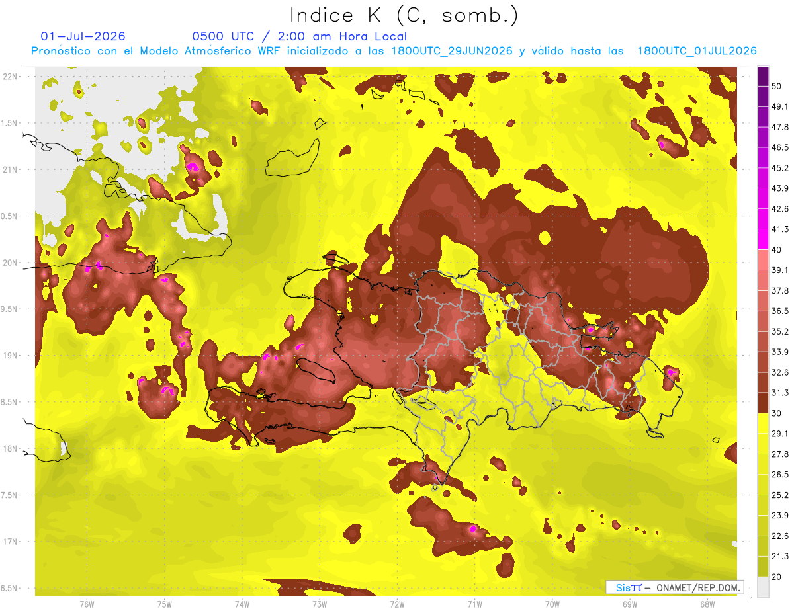Click the '70W' longitude label

tap(552, 604)
